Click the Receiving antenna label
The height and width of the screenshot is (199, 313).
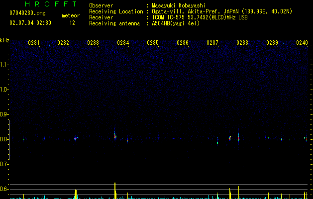114,23
